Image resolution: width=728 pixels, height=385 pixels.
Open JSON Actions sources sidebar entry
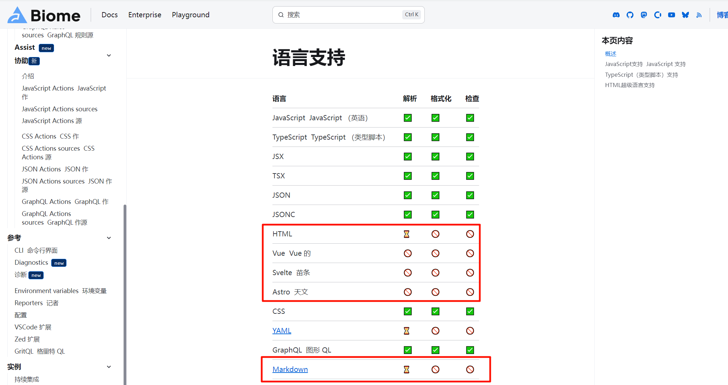tap(67, 186)
